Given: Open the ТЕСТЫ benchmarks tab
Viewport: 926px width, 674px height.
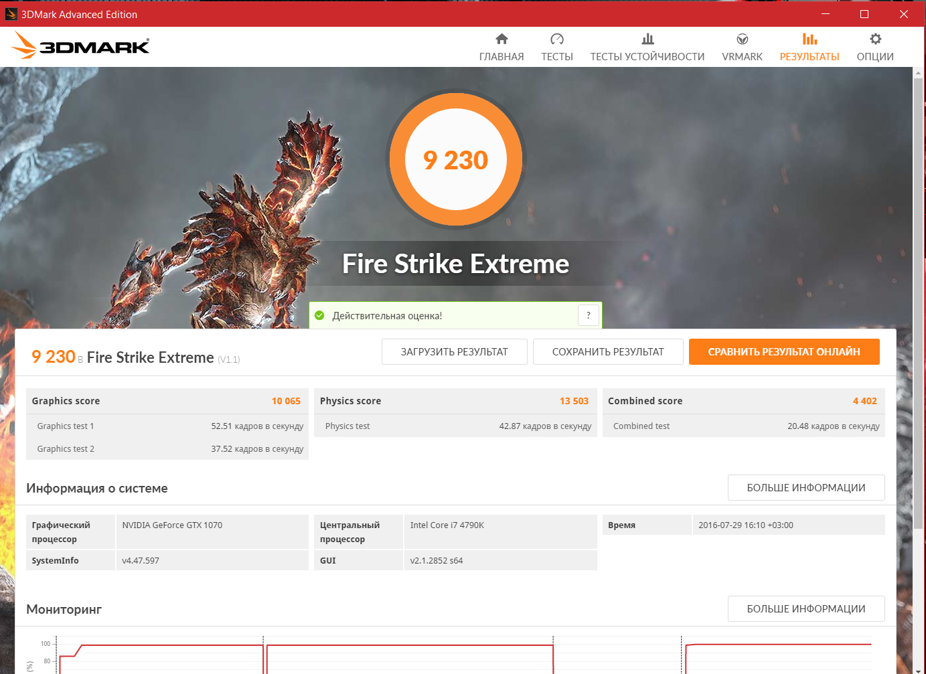Looking at the screenshot, I should pyautogui.click(x=557, y=48).
